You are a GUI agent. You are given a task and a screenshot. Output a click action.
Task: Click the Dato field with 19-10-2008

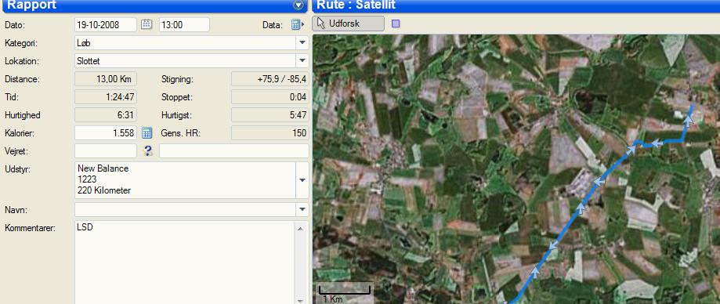point(106,25)
